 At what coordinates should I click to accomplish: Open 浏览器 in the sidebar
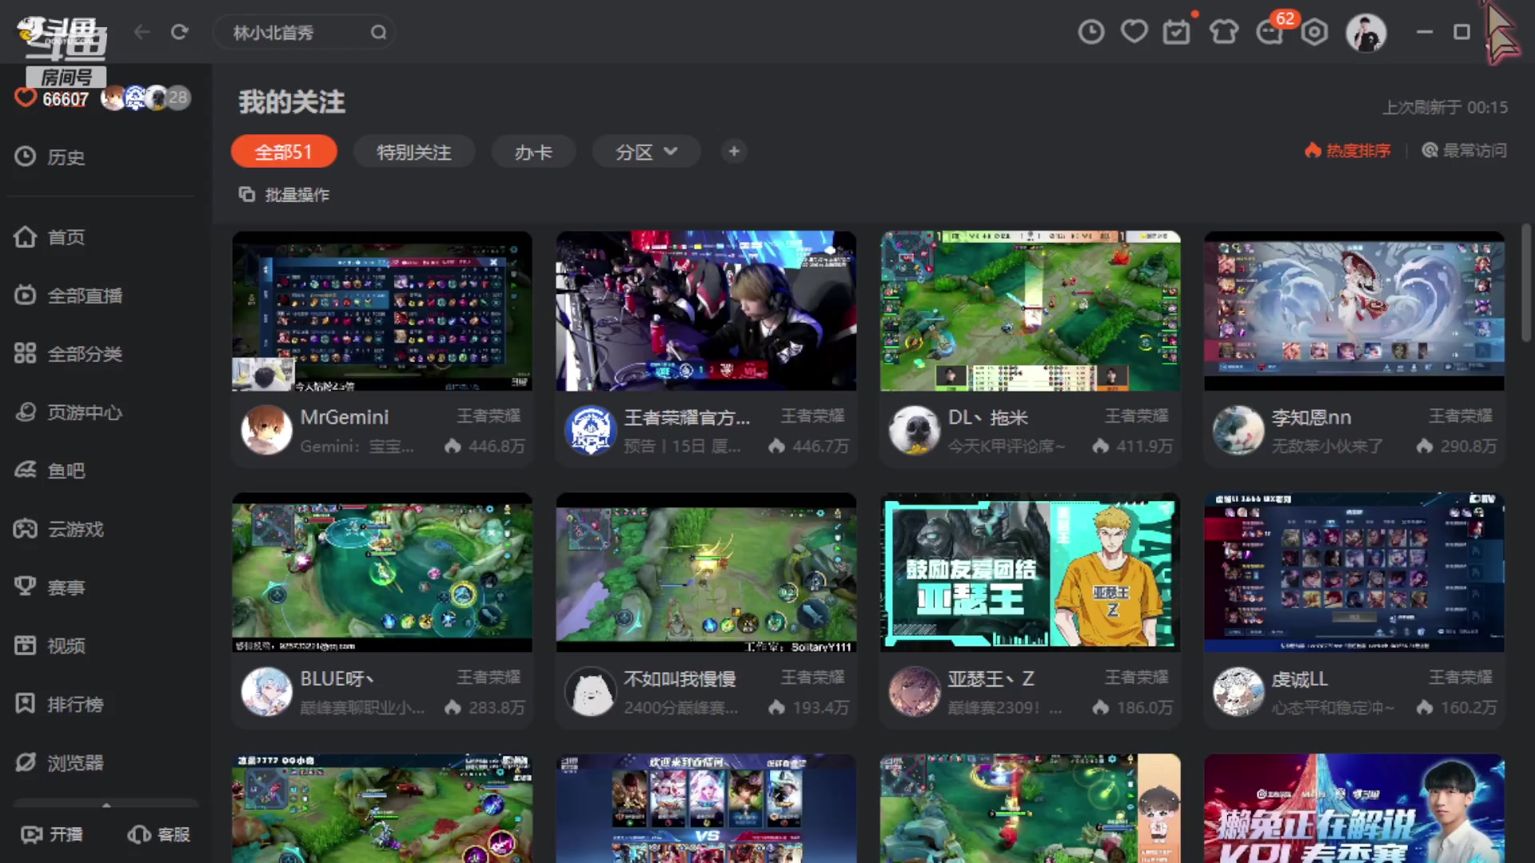coord(59,762)
